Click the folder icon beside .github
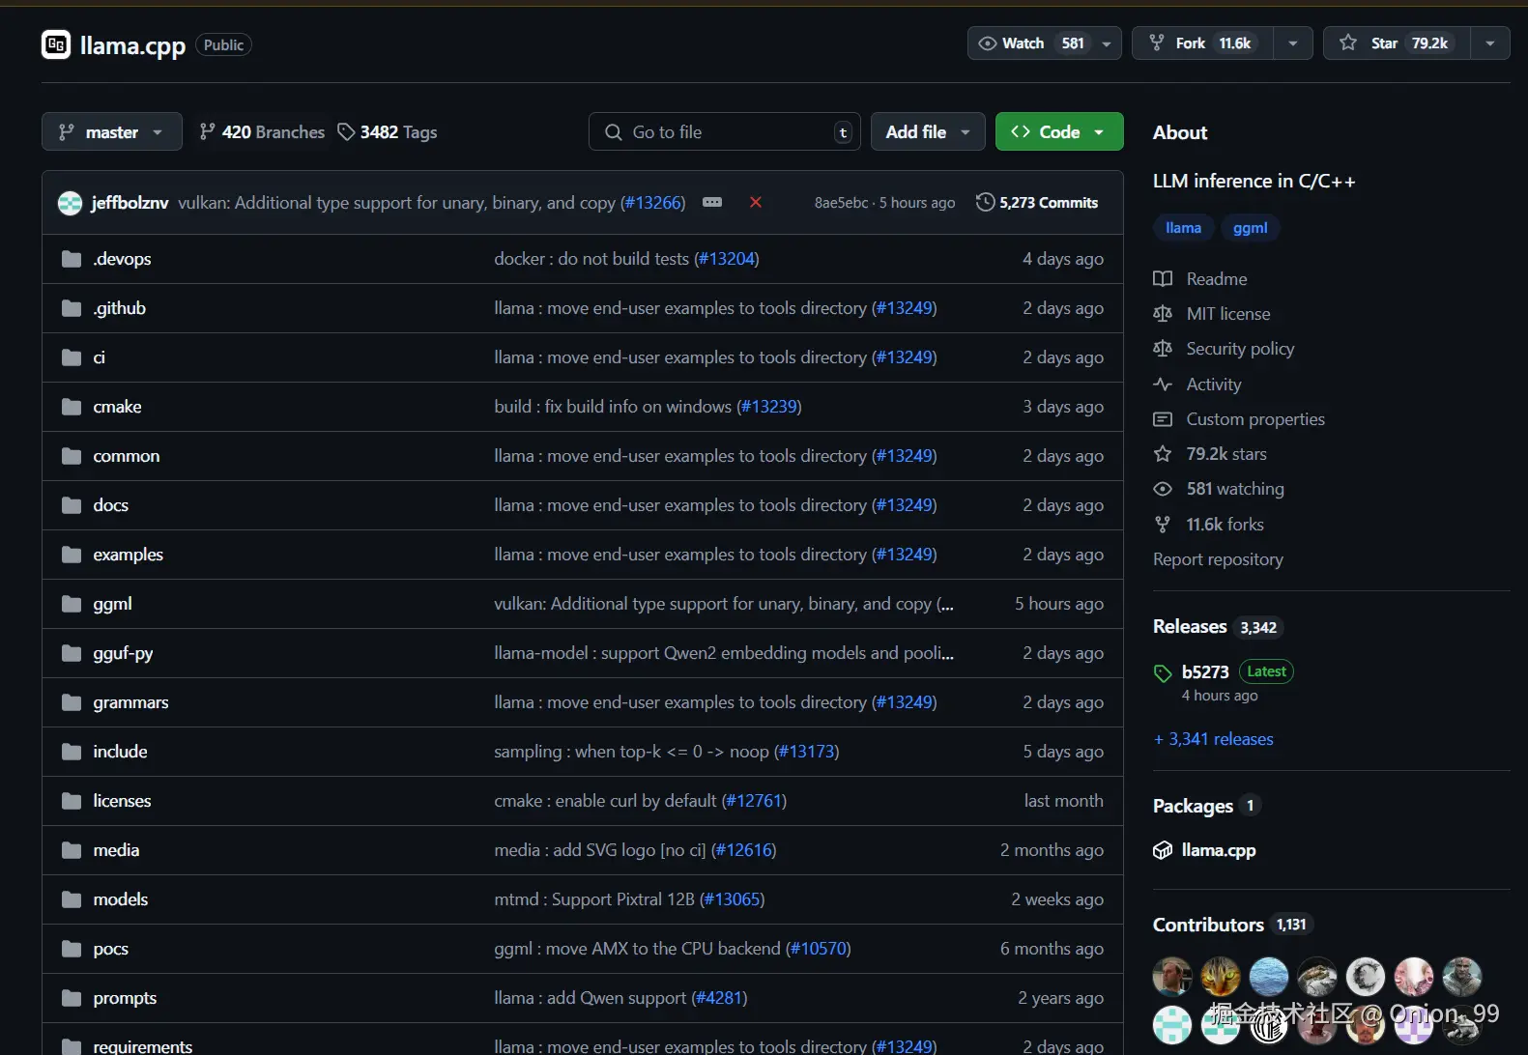 (x=72, y=308)
